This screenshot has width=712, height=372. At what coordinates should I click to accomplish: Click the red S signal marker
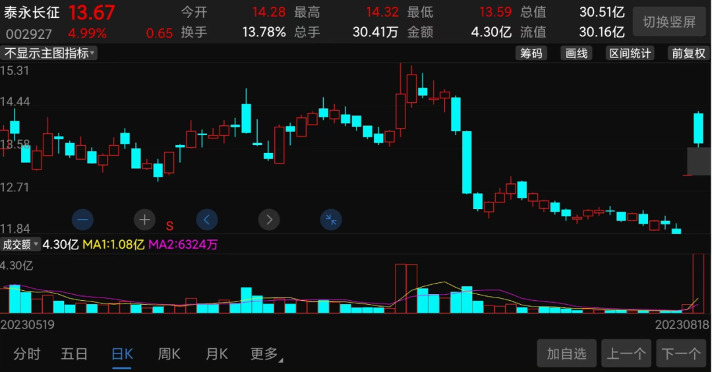point(170,226)
